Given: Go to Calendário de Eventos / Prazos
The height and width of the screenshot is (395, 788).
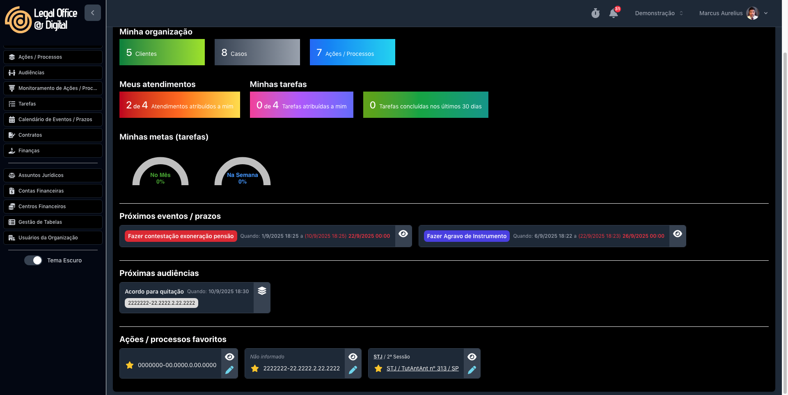Looking at the screenshot, I should click(53, 119).
